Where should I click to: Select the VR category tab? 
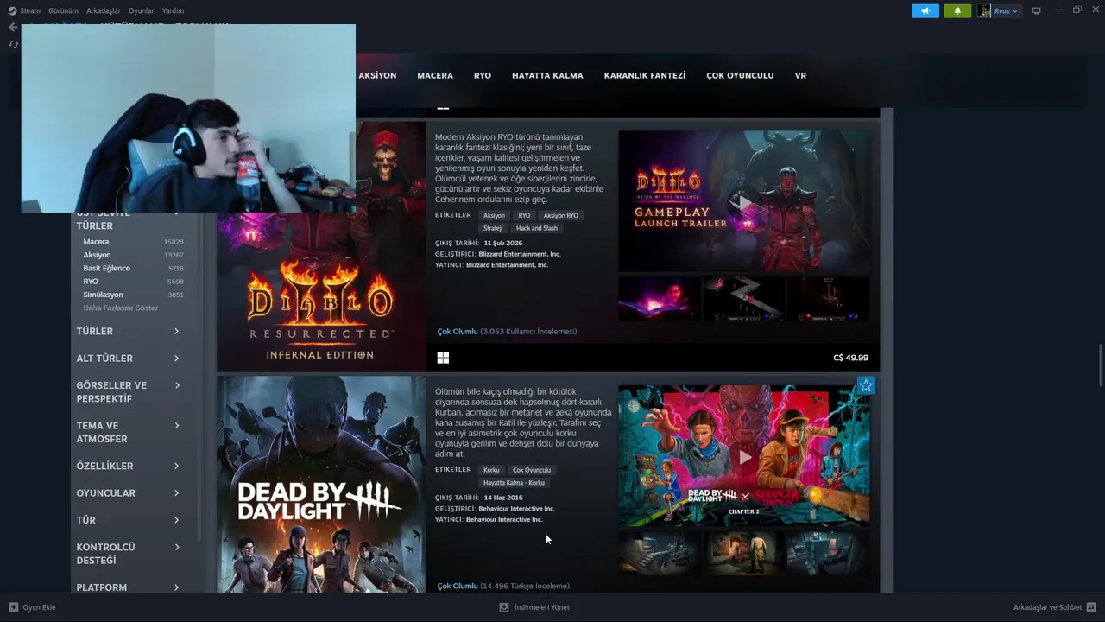(x=800, y=75)
